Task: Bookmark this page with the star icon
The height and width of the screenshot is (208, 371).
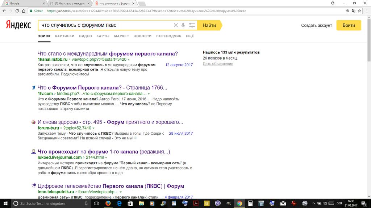Action: point(359,11)
